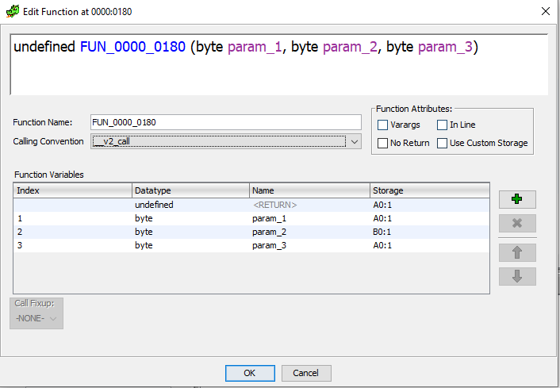
Task: Click the Storage column header
Action: click(x=430, y=190)
